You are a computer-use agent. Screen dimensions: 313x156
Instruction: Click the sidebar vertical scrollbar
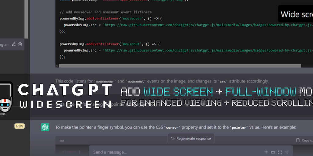[x=26, y=19]
